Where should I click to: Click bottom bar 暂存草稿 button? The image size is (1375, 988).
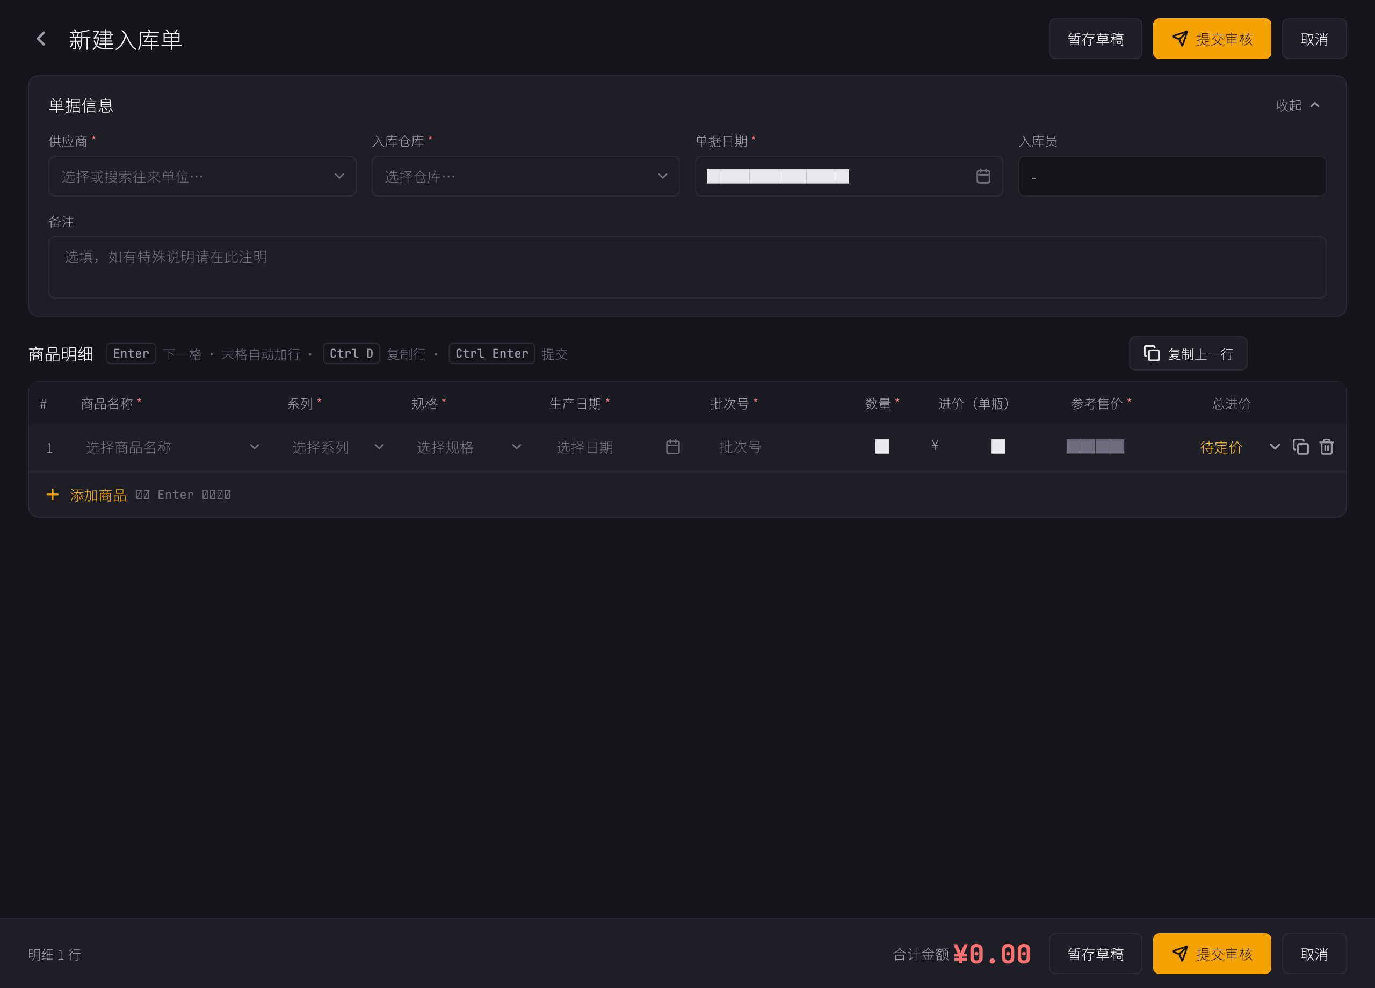tap(1095, 954)
